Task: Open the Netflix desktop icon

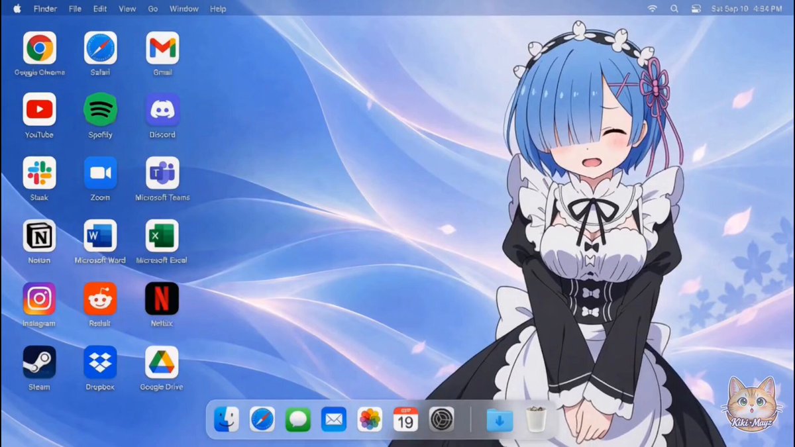Action: click(162, 299)
